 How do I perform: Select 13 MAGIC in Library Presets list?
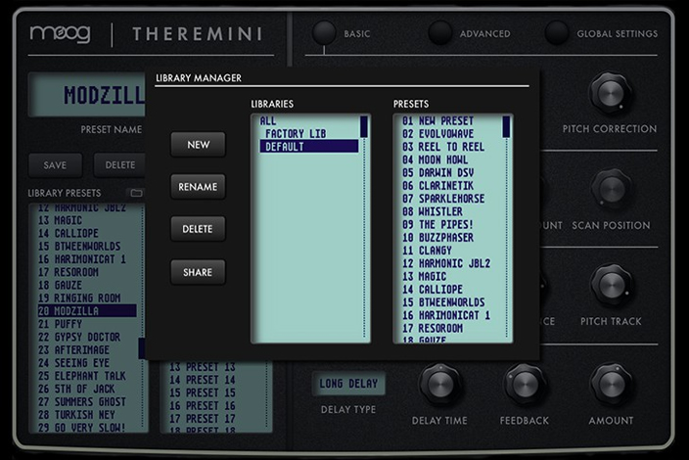[87, 220]
